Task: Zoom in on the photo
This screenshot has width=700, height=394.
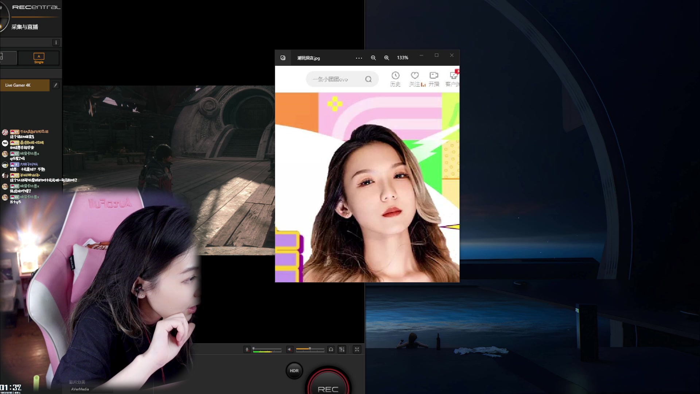Action: click(x=386, y=58)
